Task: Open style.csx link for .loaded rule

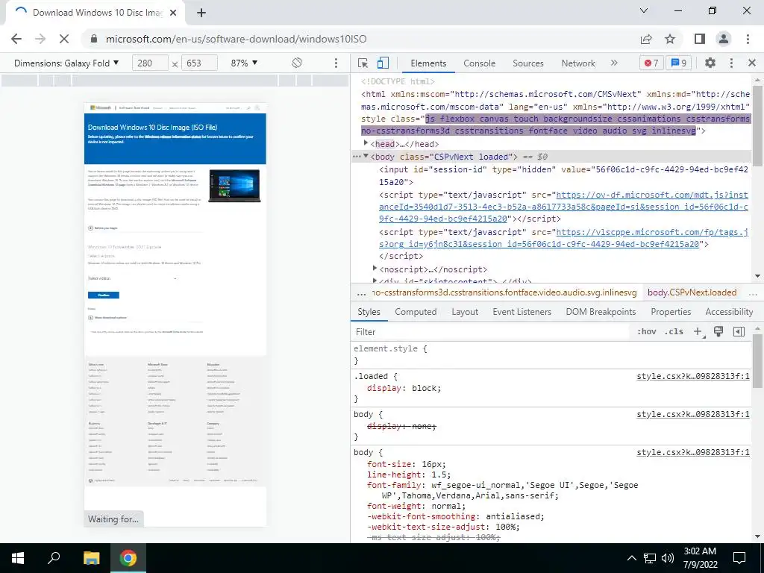Action: tap(693, 376)
